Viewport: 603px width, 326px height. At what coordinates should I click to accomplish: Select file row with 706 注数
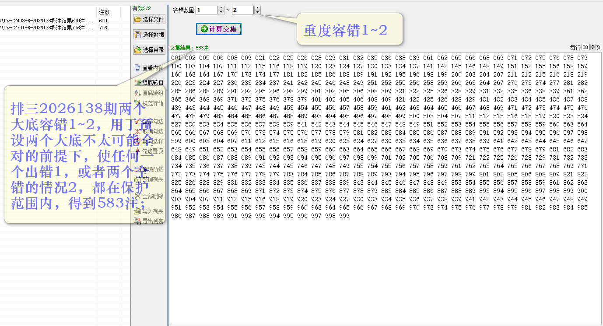coord(65,28)
